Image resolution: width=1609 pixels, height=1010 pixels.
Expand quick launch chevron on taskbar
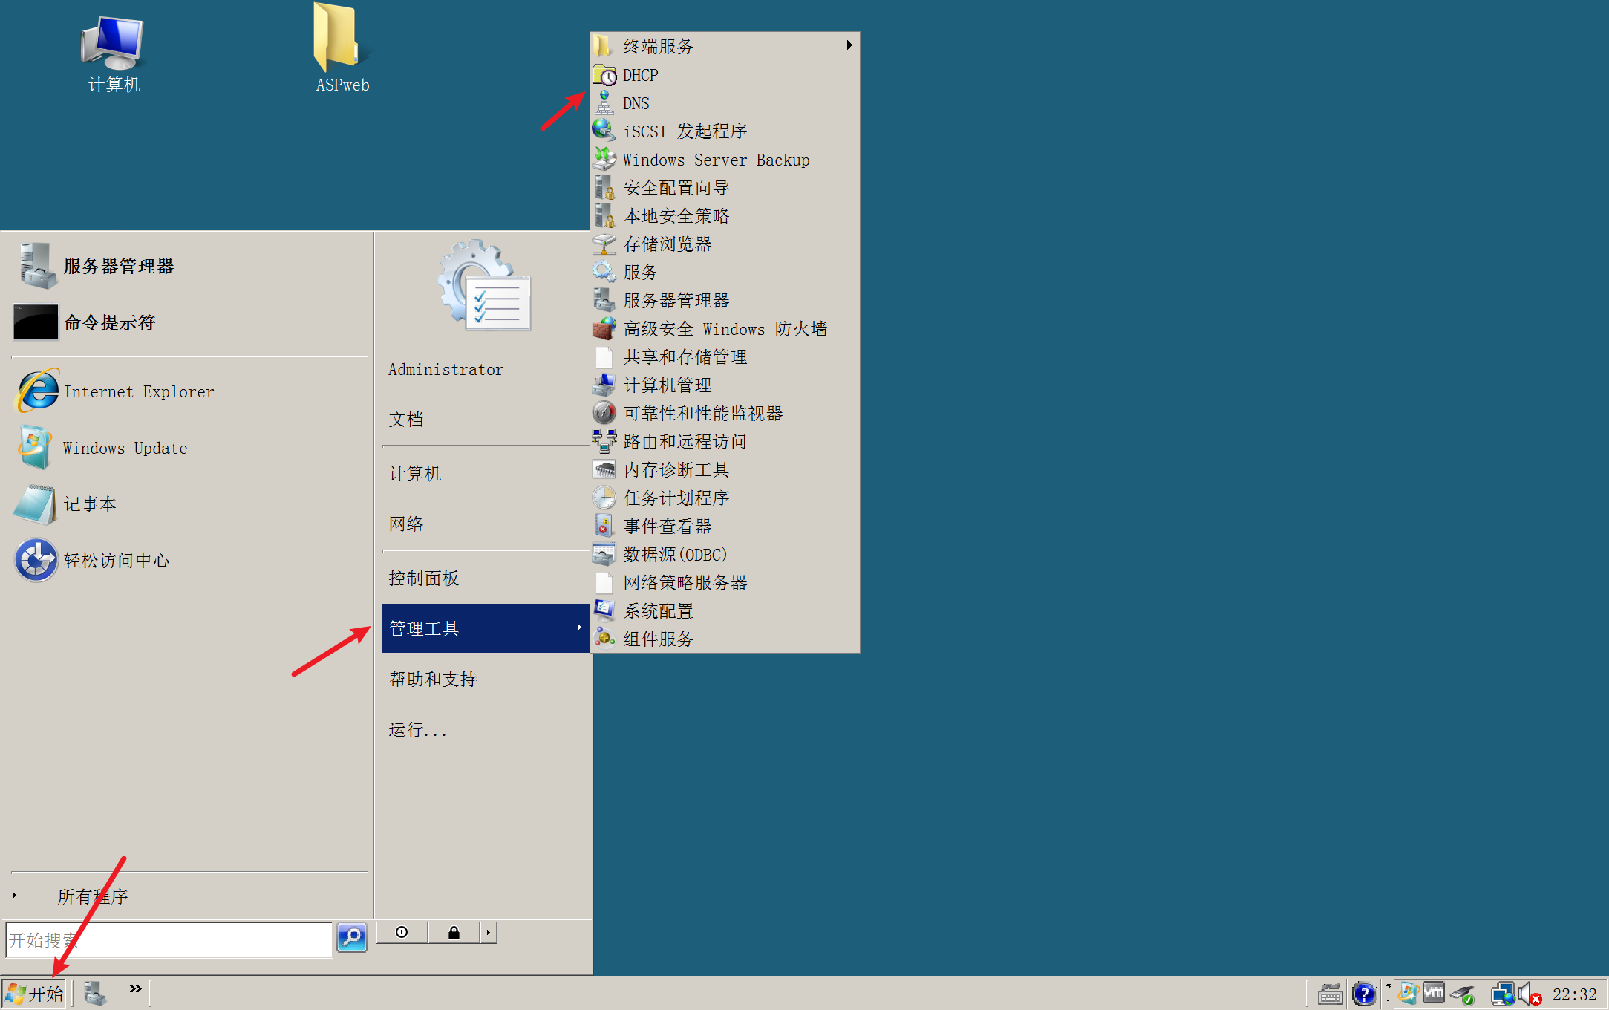coord(135,989)
